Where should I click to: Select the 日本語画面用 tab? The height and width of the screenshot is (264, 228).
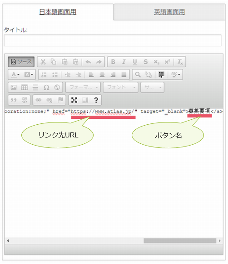coord(58,12)
